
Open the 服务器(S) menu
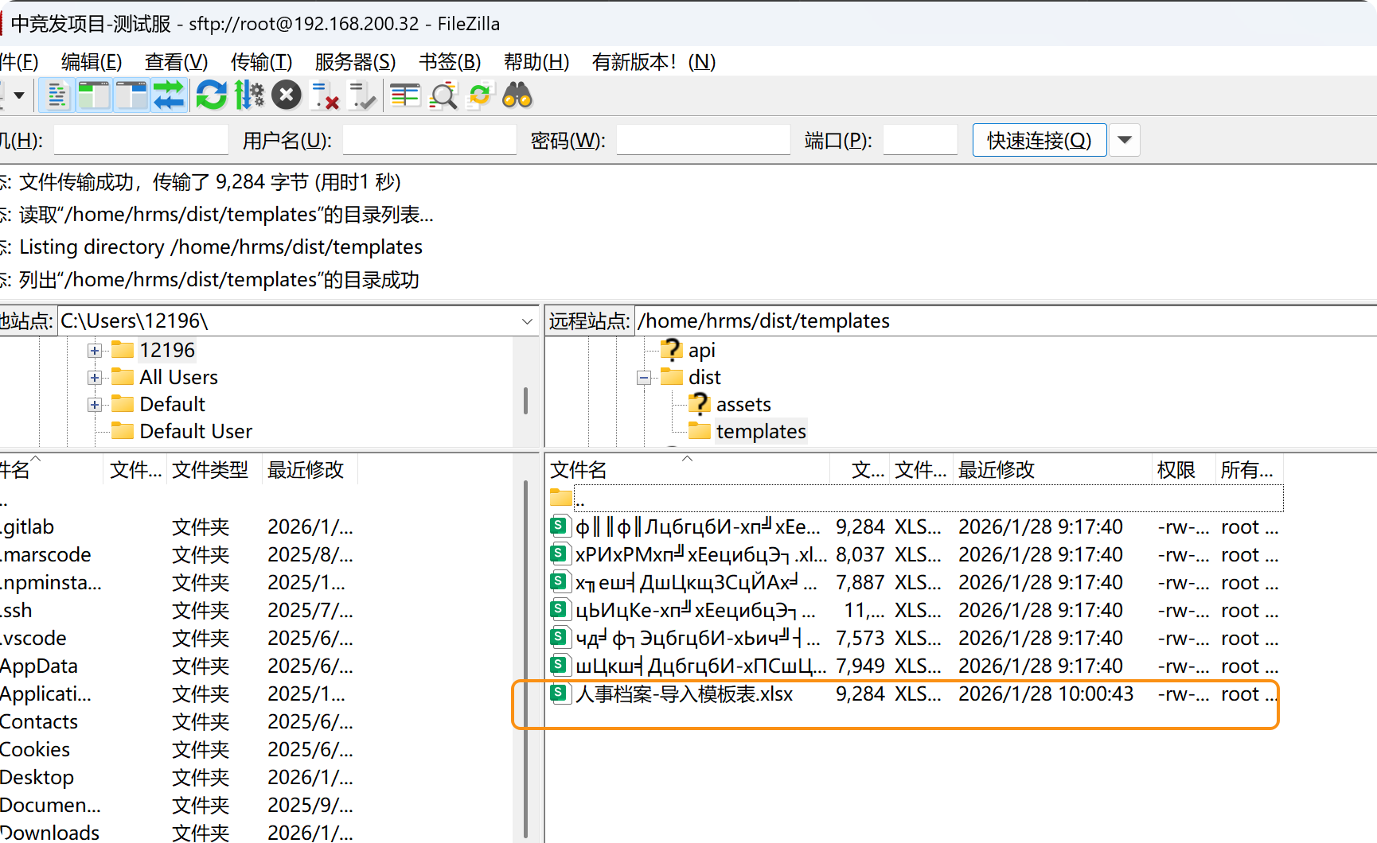click(355, 62)
